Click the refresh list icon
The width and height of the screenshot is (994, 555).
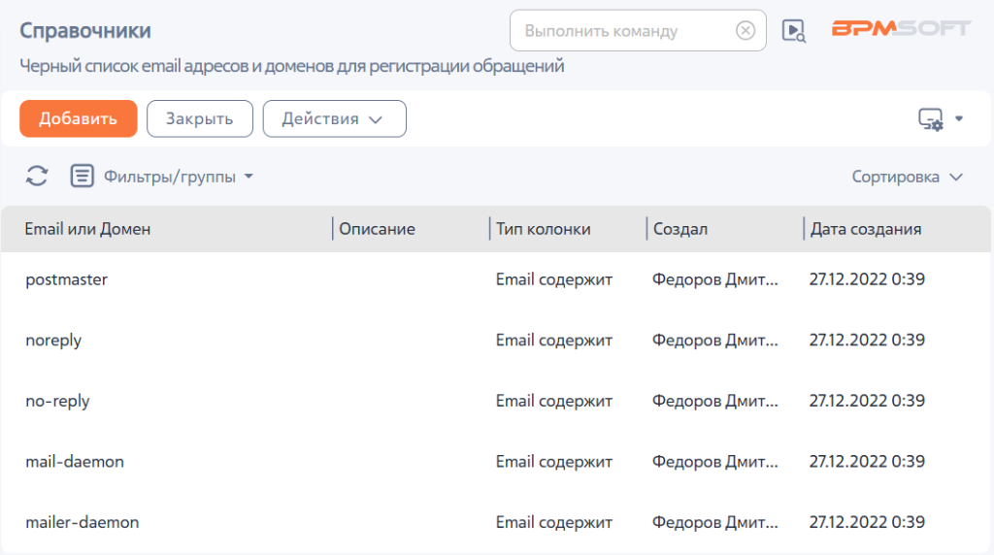(37, 177)
